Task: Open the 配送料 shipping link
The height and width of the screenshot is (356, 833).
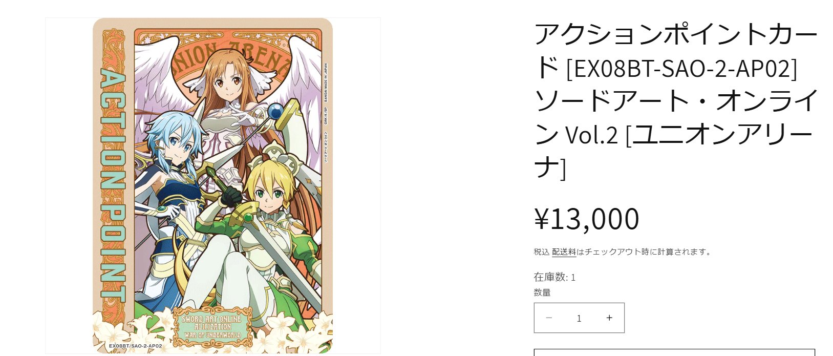Action: click(564, 252)
